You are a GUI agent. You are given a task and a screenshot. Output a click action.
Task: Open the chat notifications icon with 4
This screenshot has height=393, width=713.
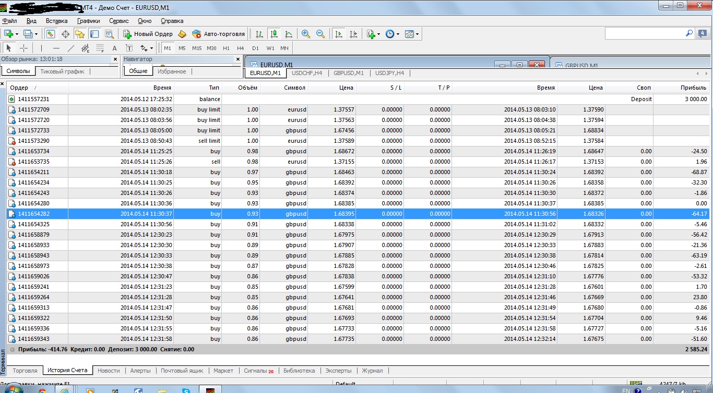click(x=703, y=33)
